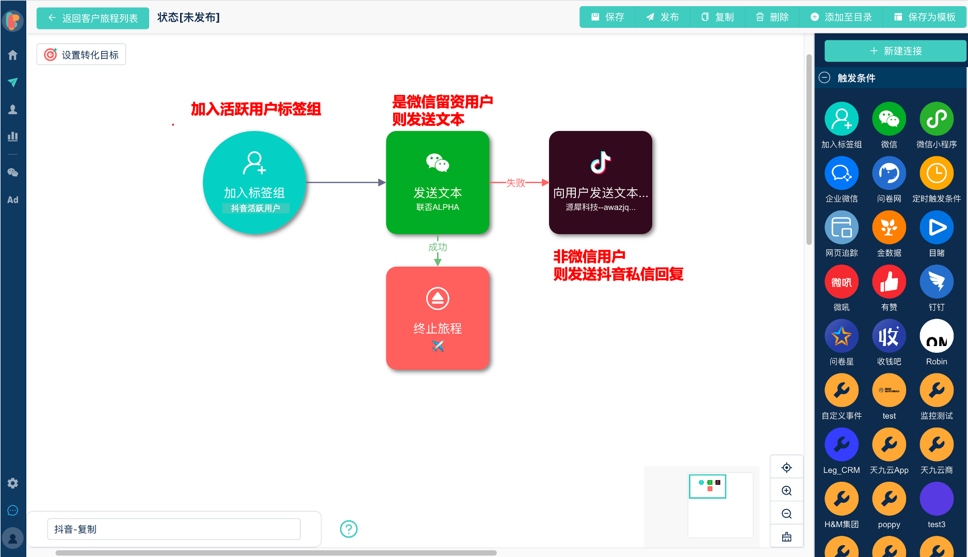The height and width of the screenshot is (557, 968).
Task: Select the 自定义事件 wrench icon
Action: click(x=842, y=390)
